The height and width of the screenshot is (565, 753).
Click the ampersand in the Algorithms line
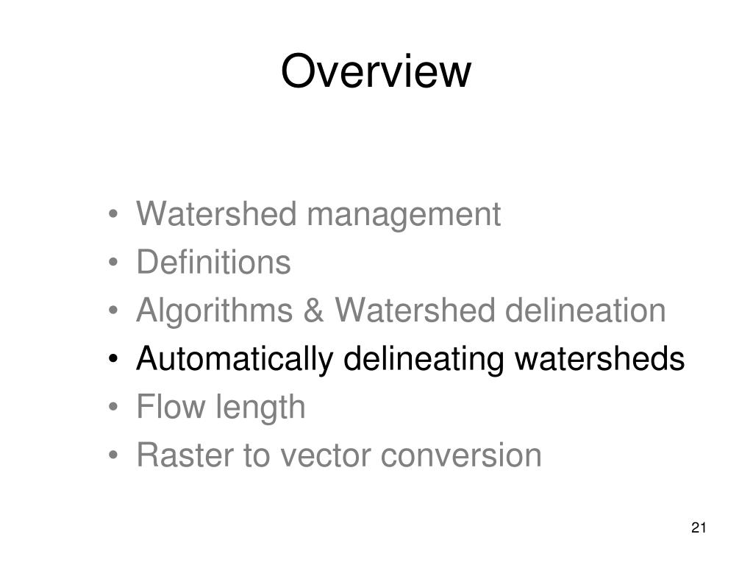314,310
